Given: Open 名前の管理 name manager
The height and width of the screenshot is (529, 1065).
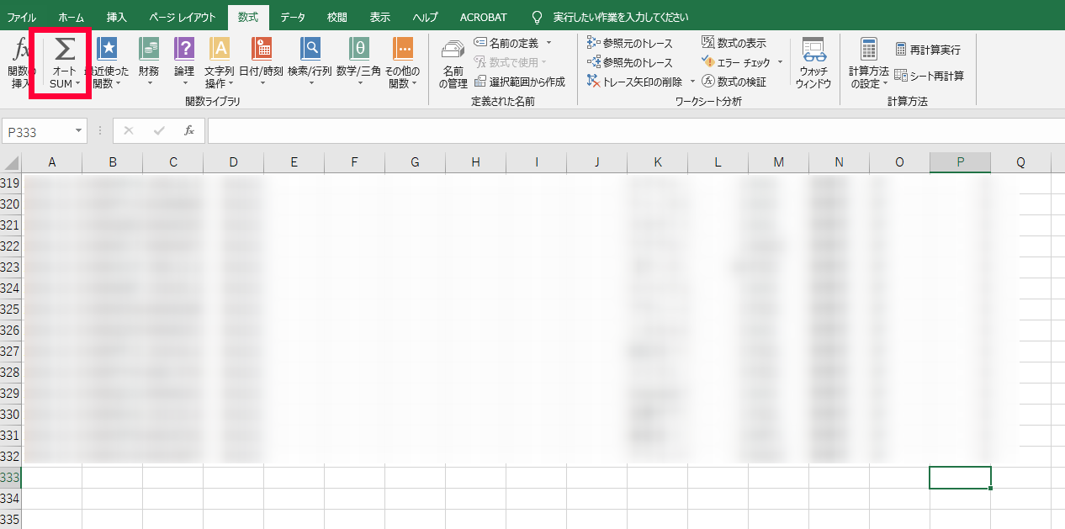Looking at the screenshot, I should [x=453, y=63].
